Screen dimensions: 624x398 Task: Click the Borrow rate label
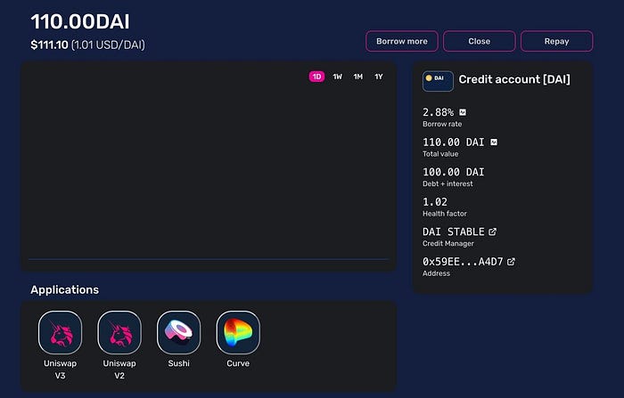pos(442,124)
